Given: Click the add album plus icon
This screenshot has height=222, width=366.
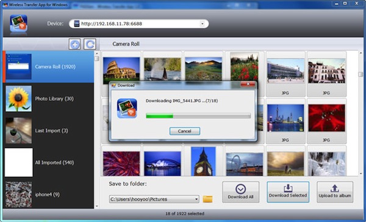Looking at the screenshot, I should click(74, 44).
